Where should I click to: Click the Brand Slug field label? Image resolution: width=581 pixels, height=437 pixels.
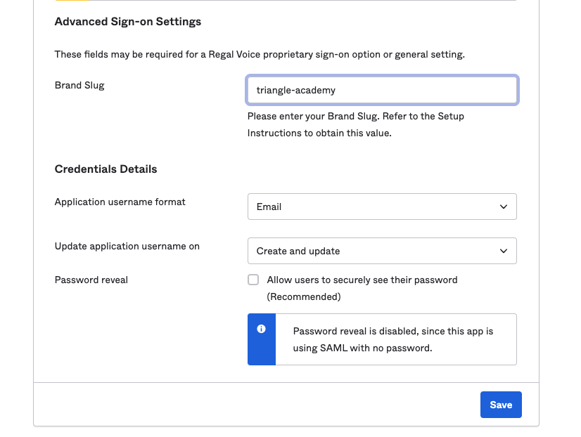[x=79, y=86]
